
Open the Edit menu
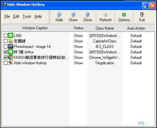(16, 16)
